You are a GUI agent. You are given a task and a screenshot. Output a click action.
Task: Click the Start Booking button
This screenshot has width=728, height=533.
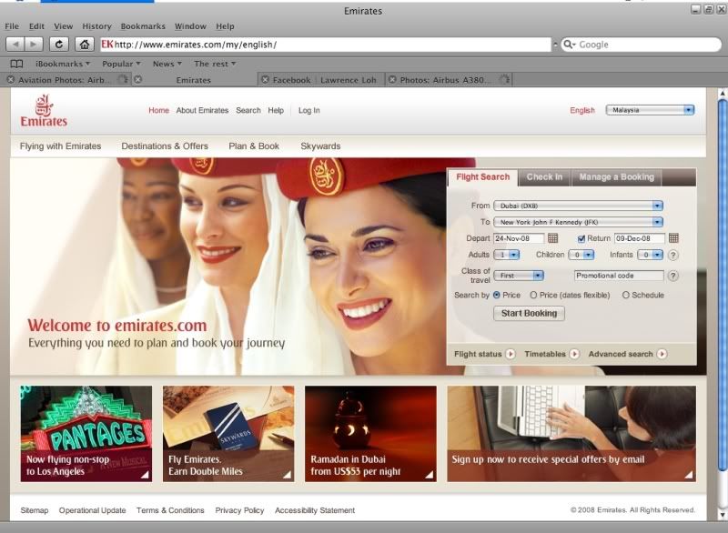tap(529, 313)
